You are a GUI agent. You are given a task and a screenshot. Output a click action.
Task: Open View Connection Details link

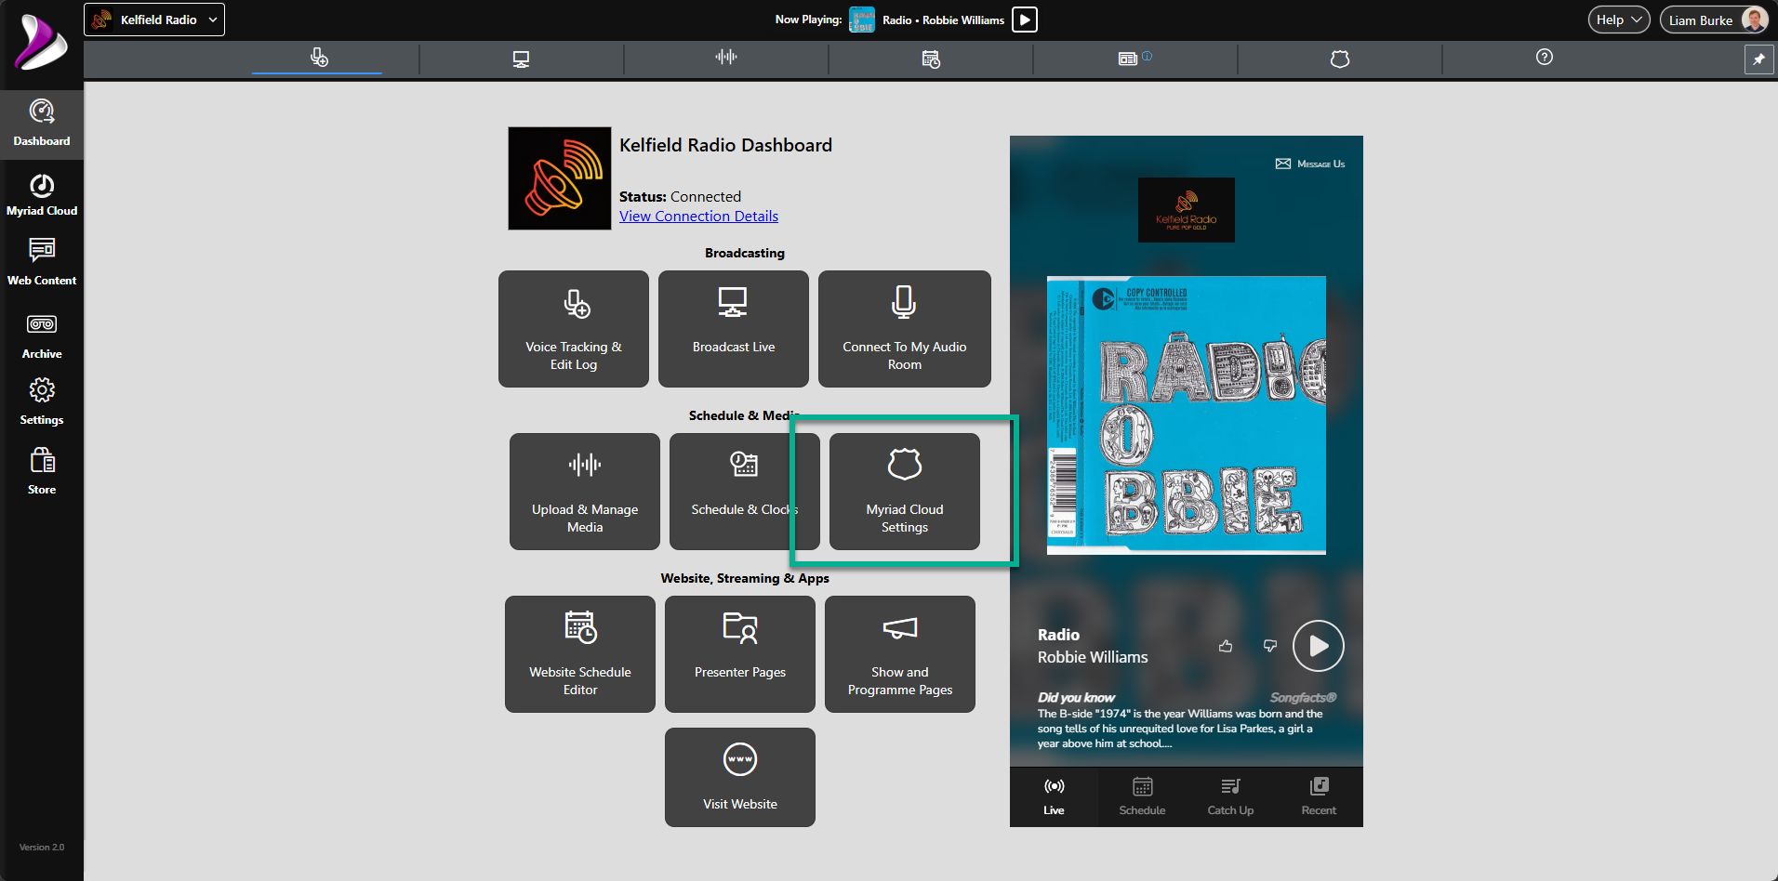698,217
